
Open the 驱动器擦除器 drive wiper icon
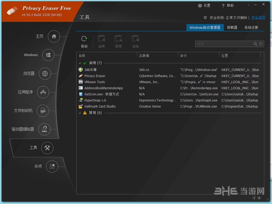point(44,129)
